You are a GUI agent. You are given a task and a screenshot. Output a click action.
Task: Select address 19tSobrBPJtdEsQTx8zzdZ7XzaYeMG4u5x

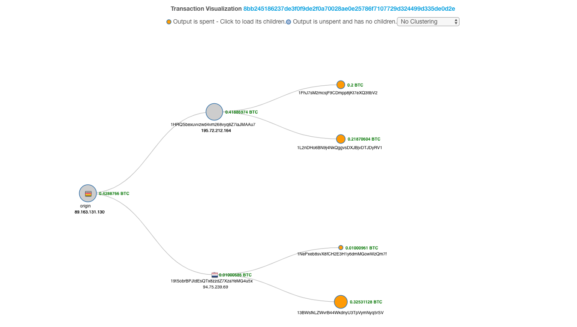212,281
